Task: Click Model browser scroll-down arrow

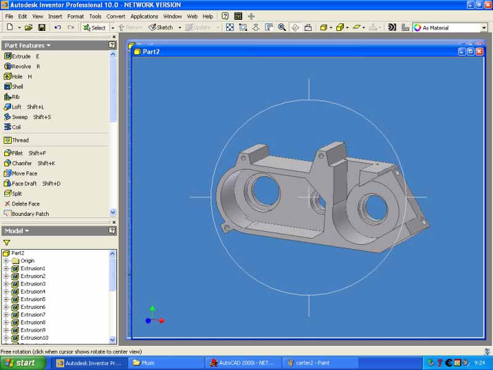Action: tap(113, 340)
